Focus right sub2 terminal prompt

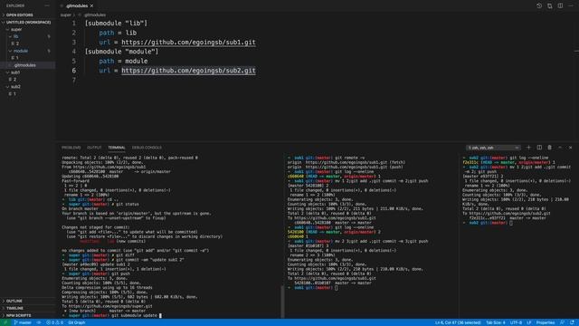pyautogui.click(x=488, y=223)
